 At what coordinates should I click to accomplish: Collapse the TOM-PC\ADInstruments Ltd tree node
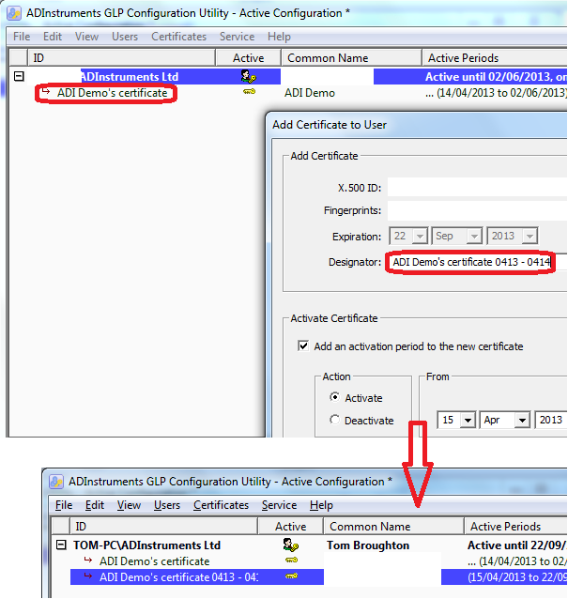62,545
